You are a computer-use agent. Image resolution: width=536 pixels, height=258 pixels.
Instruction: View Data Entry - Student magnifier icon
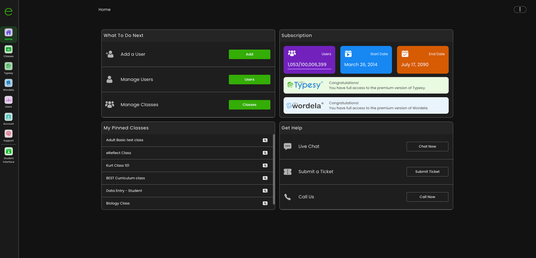[x=265, y=191]
